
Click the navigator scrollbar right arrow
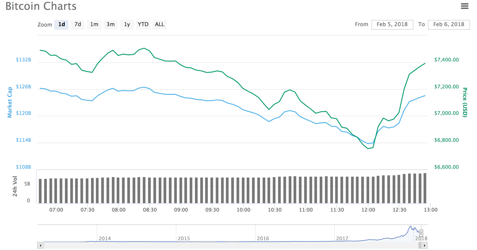coord(425,246)
